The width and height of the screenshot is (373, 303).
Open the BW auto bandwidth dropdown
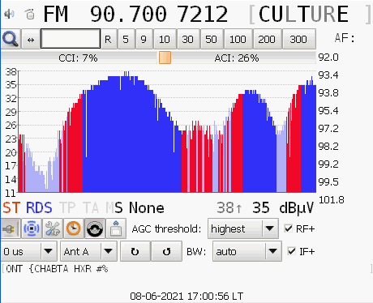[x=247, y=251]
